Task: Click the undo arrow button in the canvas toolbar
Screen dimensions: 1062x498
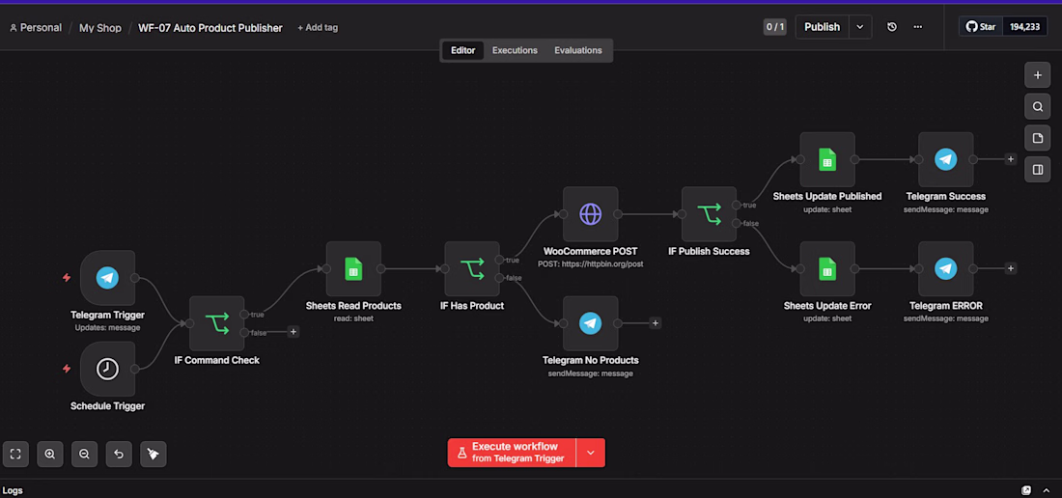Action: tap(119, 454)
